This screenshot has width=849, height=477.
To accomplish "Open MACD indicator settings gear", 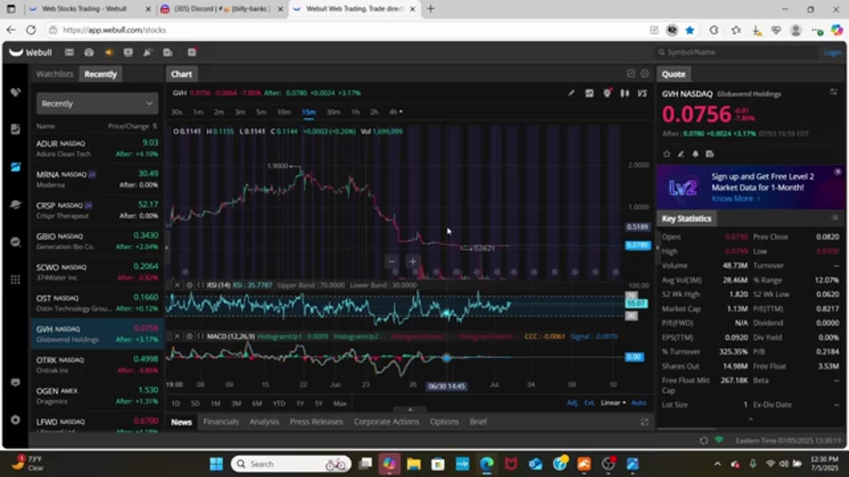I will (189, 337).
